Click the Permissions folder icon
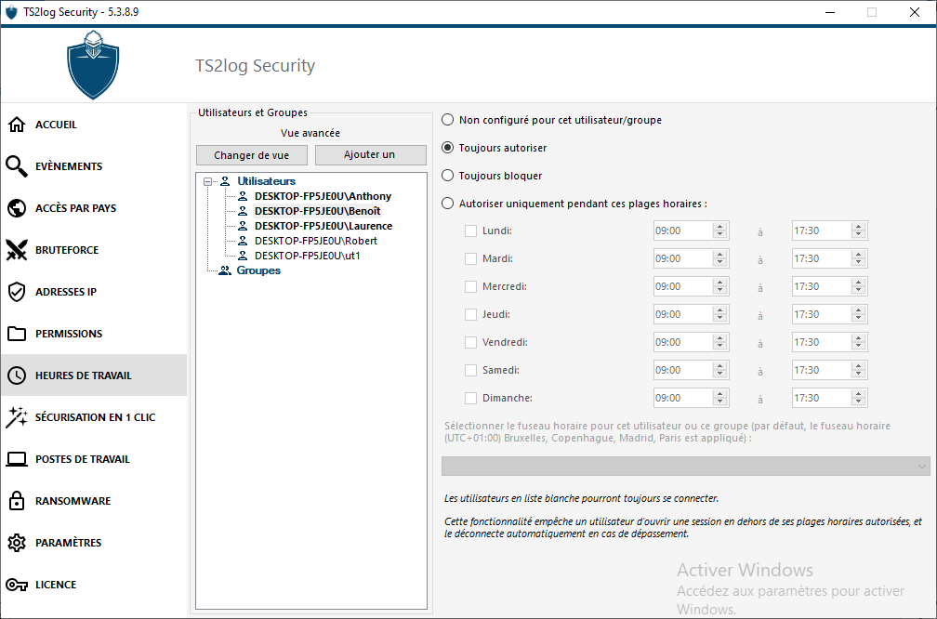This screenshot has width=937, height=619. coord(17,334)
